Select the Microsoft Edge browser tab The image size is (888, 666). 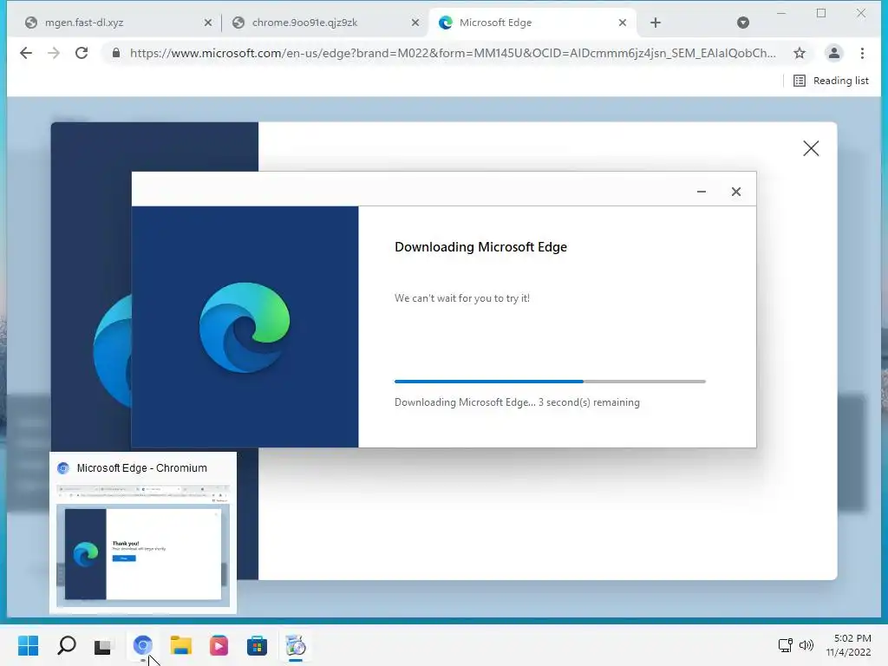click(532, 23)
